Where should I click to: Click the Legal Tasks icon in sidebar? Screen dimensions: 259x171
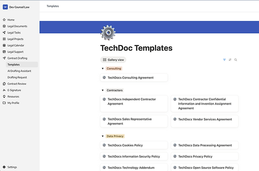coord(4,33)
